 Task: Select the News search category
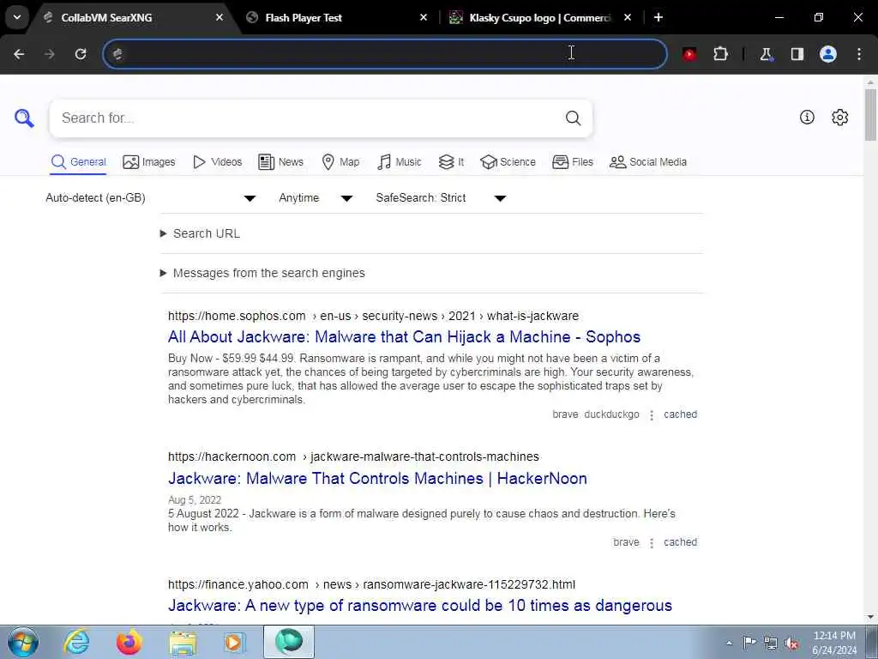coord(280,162)
